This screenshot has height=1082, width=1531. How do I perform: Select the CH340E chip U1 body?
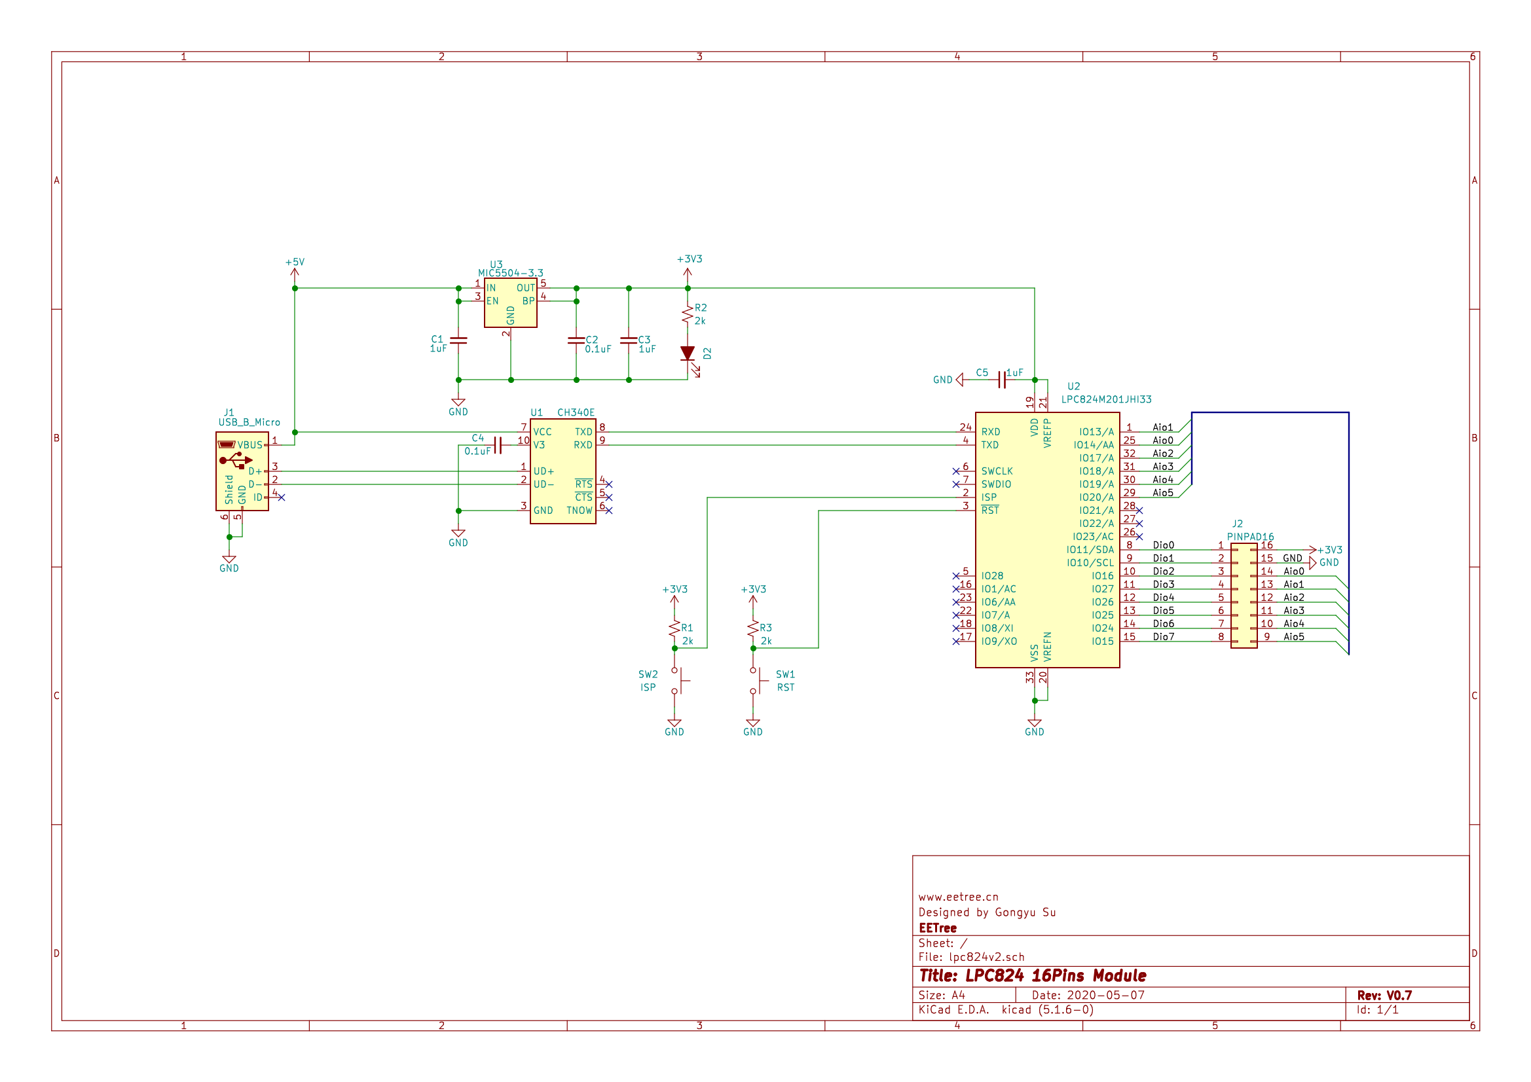click(562, 471)
